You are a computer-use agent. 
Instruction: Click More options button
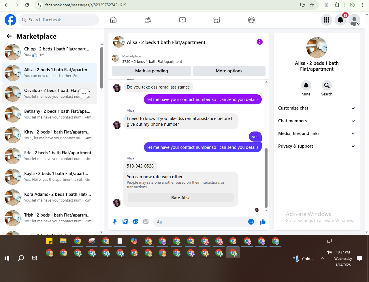click(x=229, y=71)
